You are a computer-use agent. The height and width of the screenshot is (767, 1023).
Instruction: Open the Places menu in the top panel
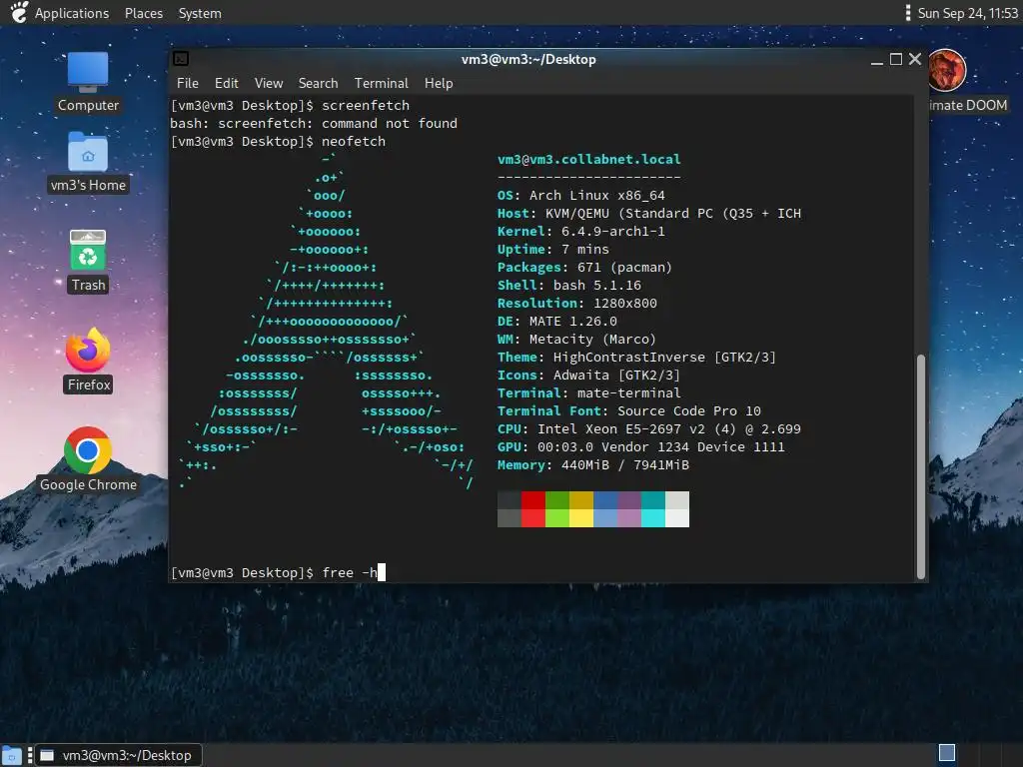pyautogui.click(x=144, y=13)
